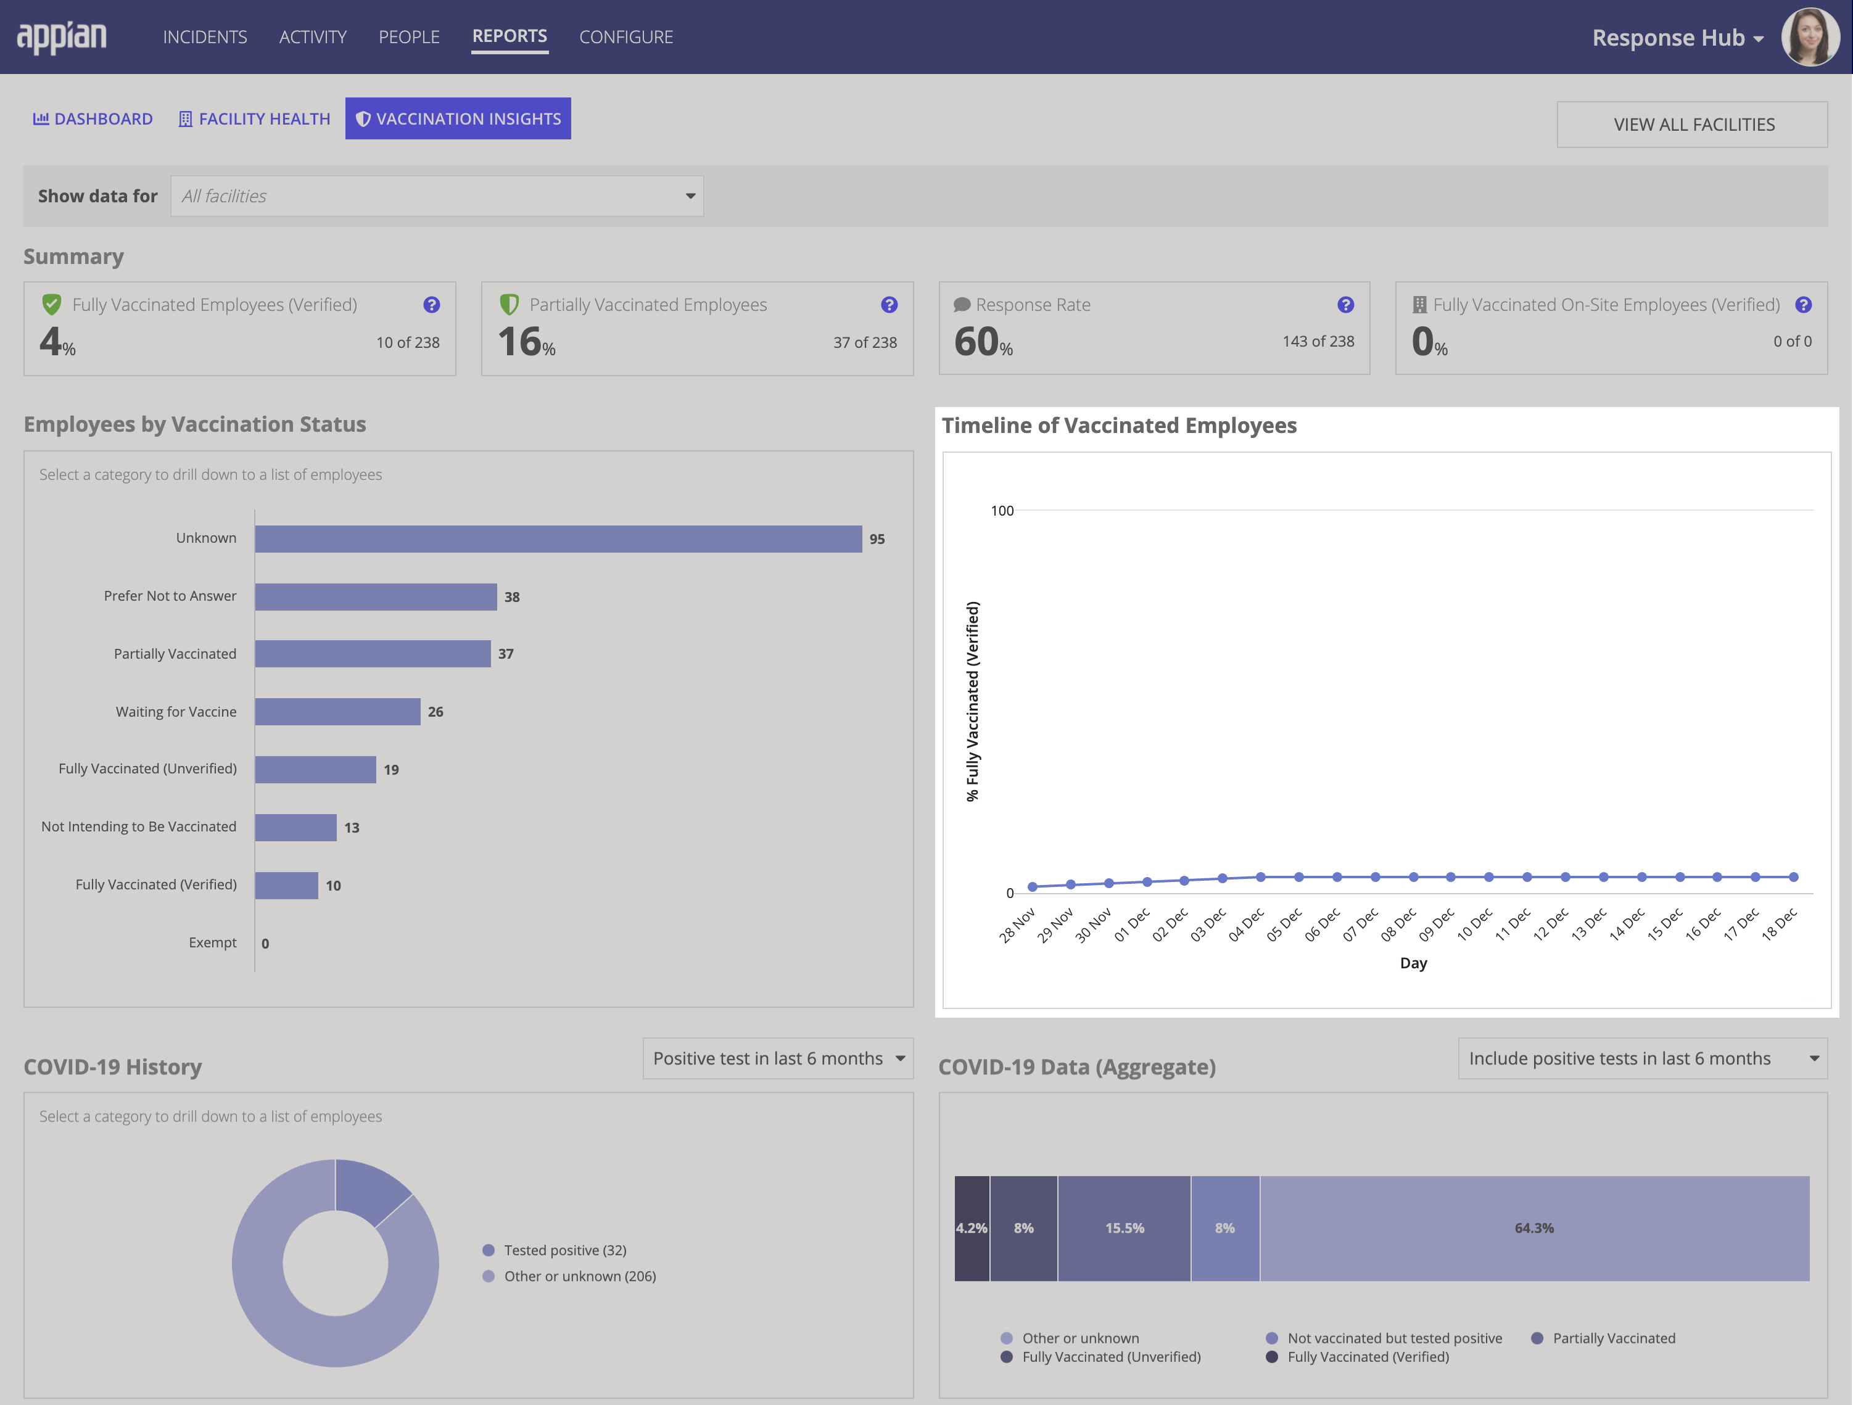
Task: Click the 04 Dec data point on timeline
Action: click(1260, 877)
